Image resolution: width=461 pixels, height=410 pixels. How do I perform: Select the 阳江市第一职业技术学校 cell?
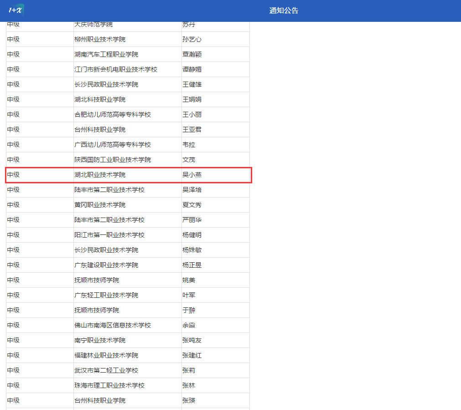(109, 235)
